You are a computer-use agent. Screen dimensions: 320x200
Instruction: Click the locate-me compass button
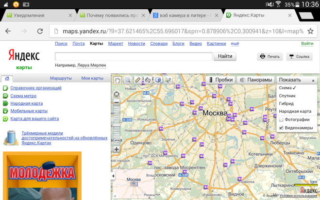pos(117,94)
